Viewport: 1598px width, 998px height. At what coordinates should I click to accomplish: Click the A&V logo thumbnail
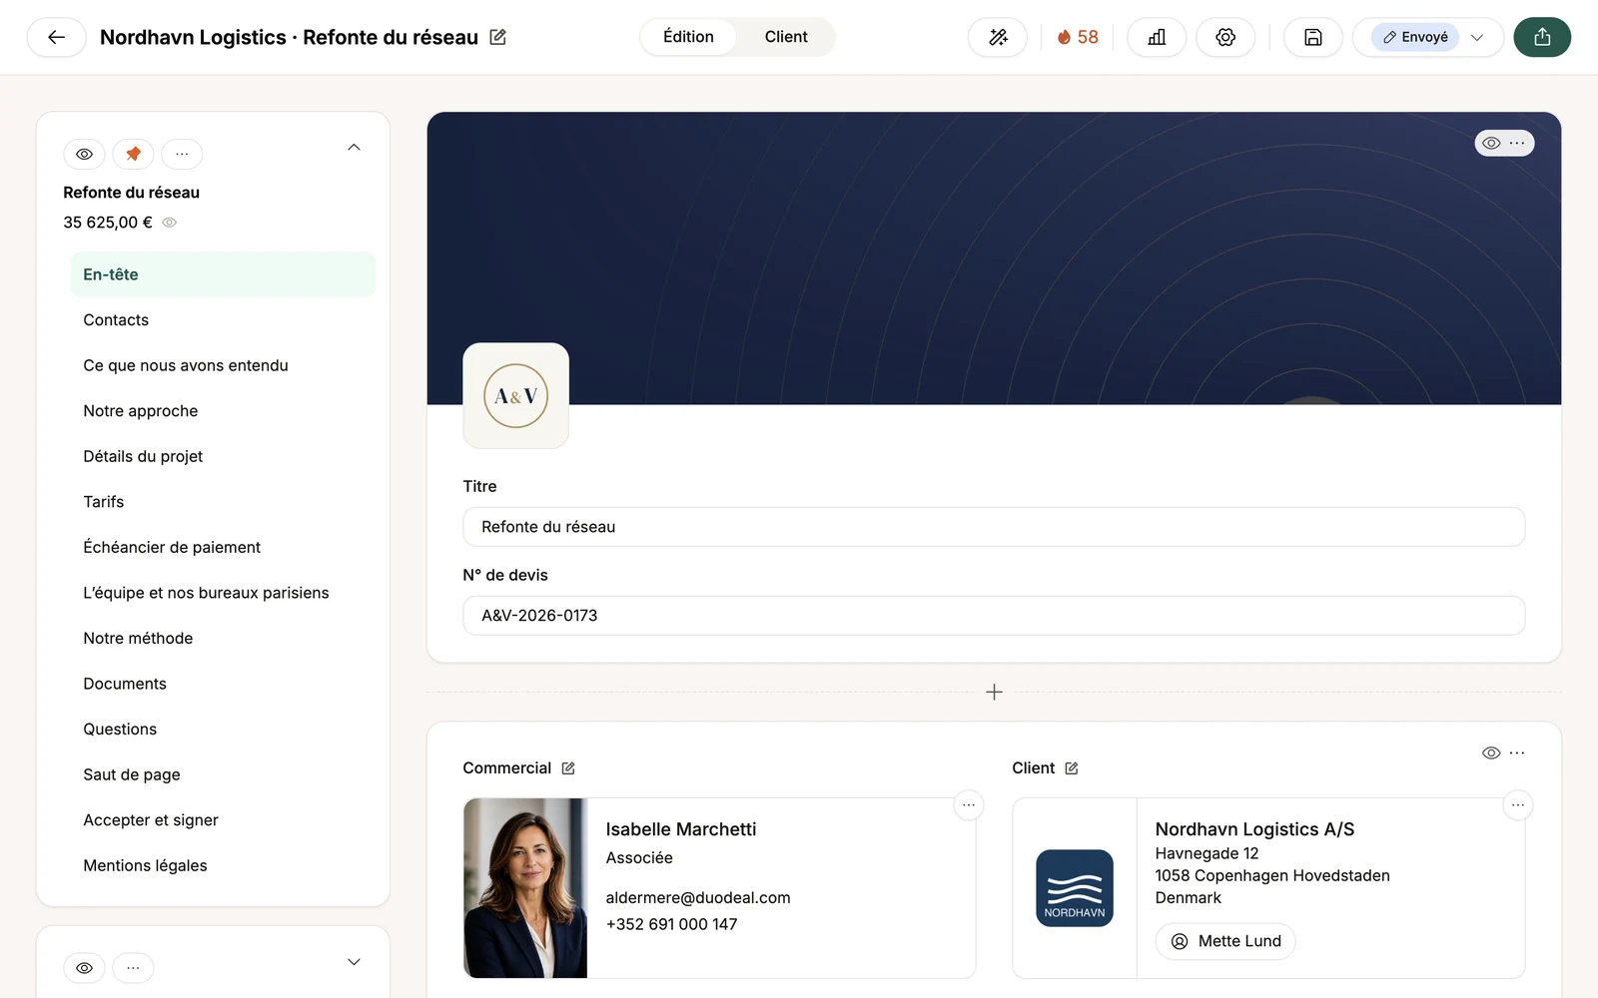pos(516,396)
